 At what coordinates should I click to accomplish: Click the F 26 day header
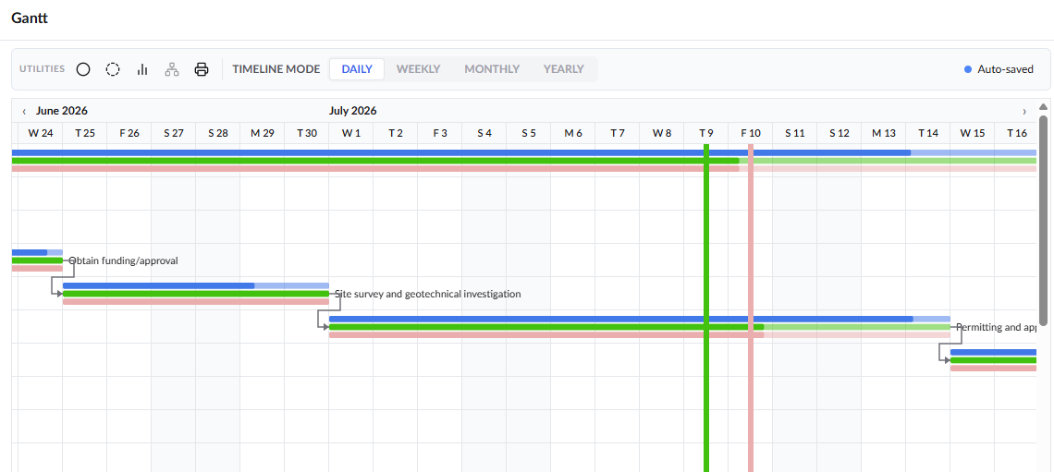[129, 133]
